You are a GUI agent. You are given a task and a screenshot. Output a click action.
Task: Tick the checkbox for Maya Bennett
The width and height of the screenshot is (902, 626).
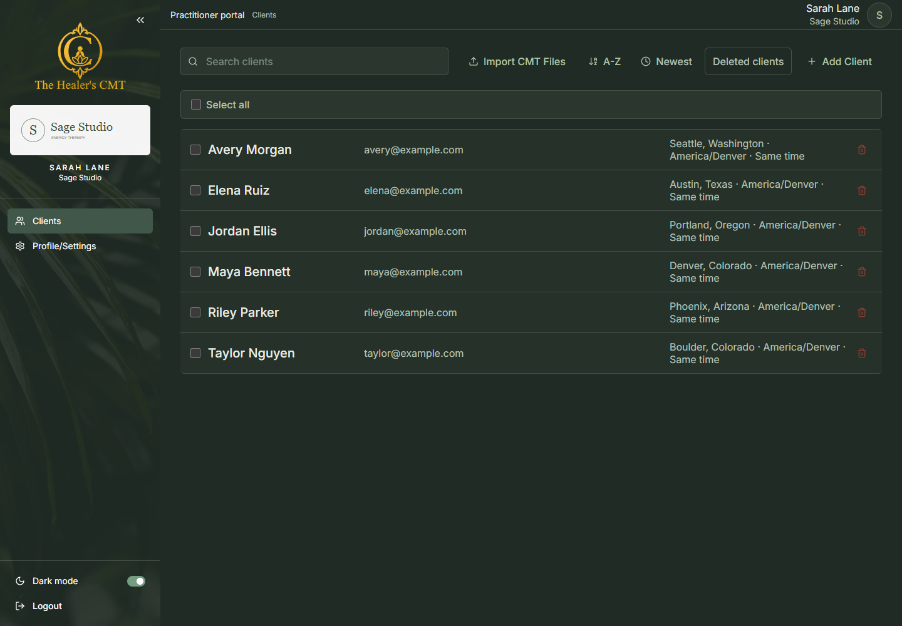195,272
